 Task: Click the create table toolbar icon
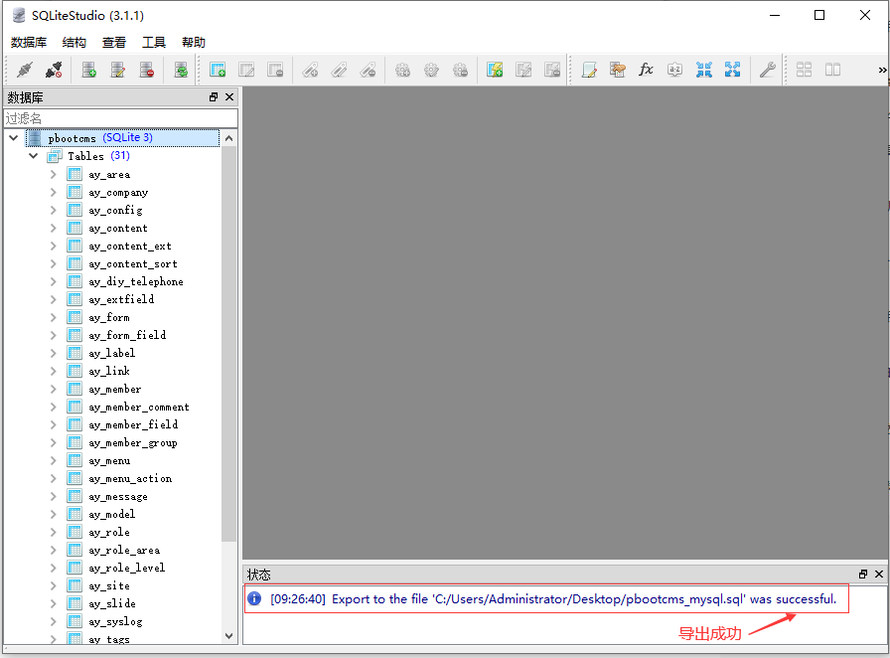pyautogui.click(x=218, y=70)
